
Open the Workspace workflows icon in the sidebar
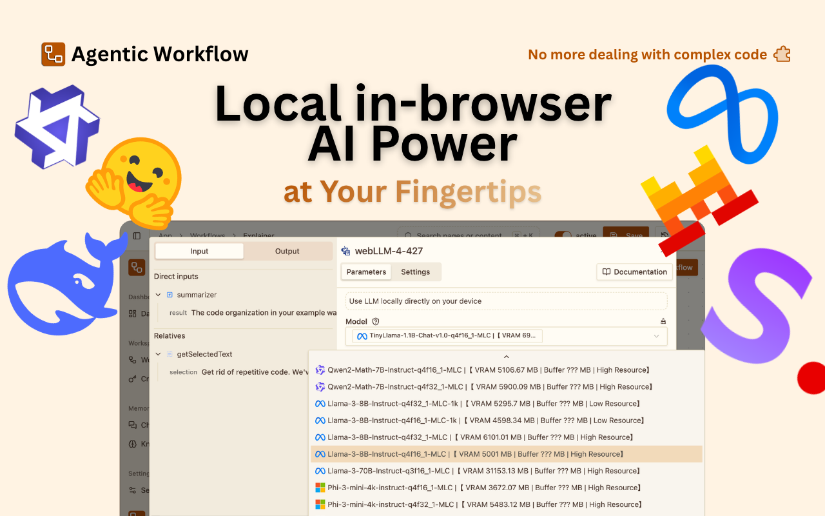[132, 359]
